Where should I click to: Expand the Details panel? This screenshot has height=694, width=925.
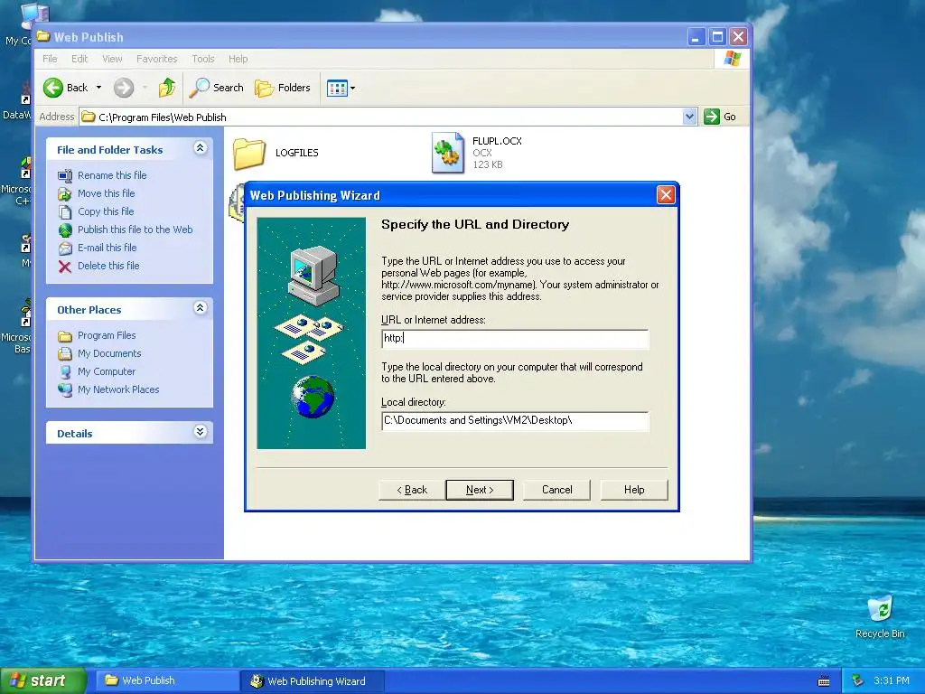coord(200,432)
